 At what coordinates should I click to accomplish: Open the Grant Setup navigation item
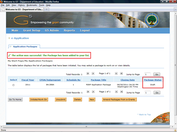click(x=32, y=31)
